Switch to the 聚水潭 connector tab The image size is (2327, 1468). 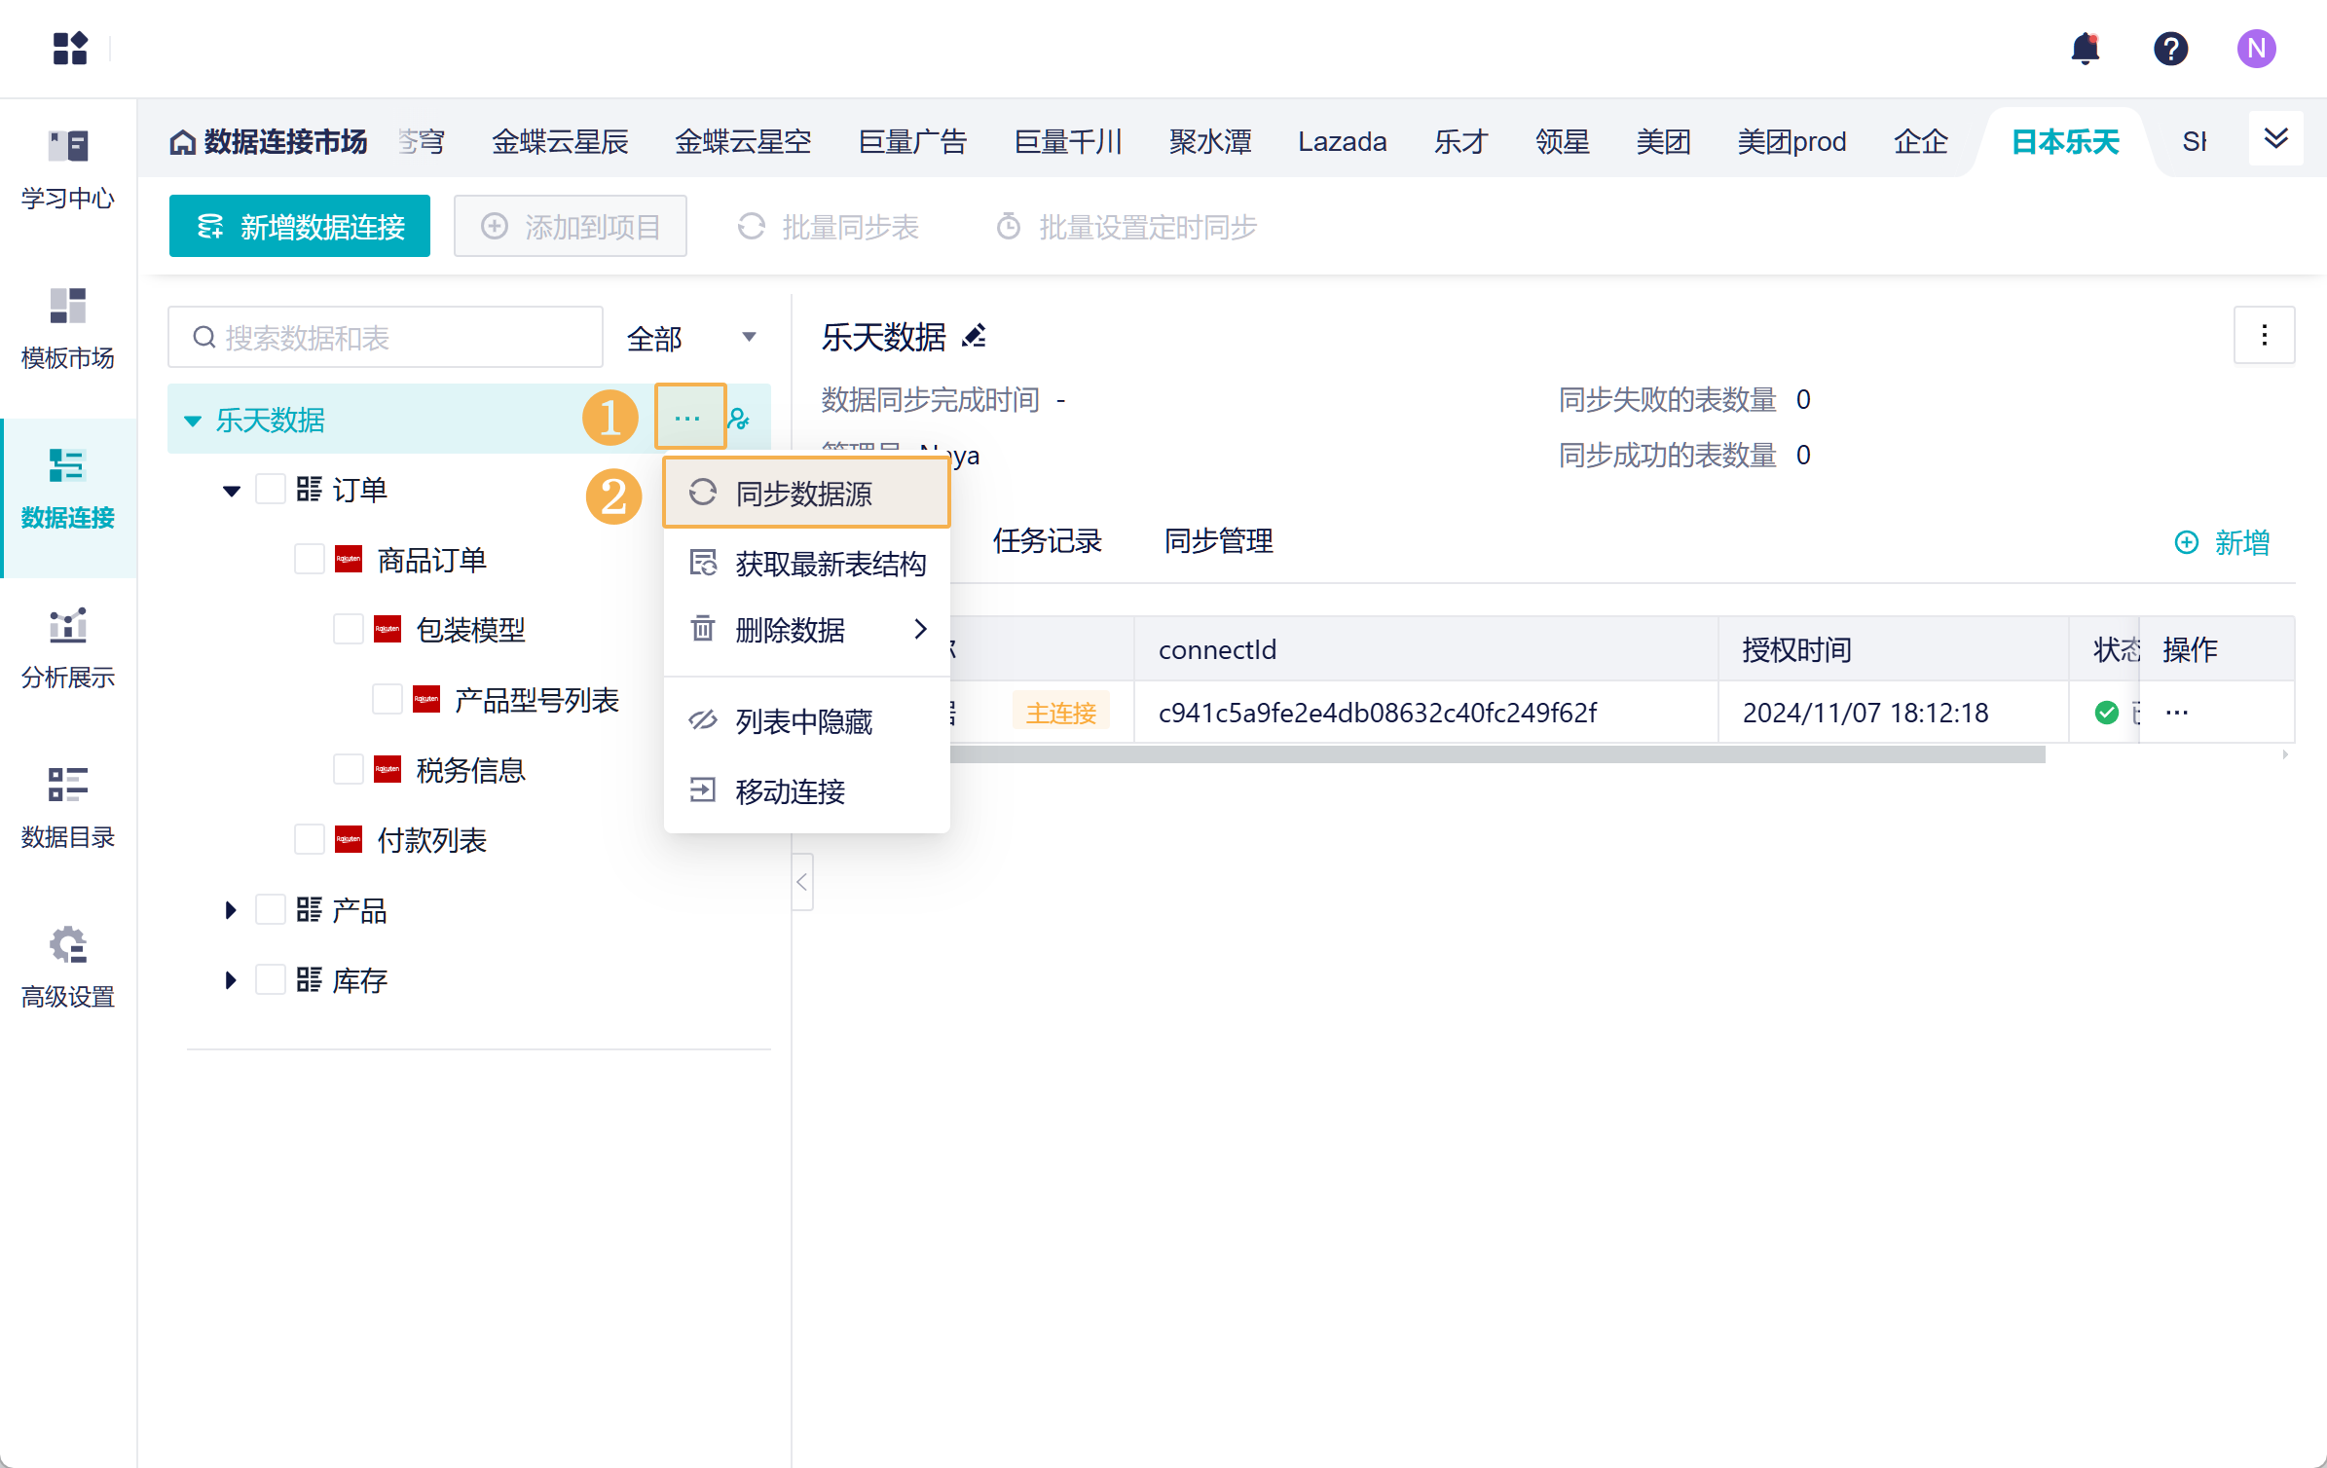[1210, 142]
